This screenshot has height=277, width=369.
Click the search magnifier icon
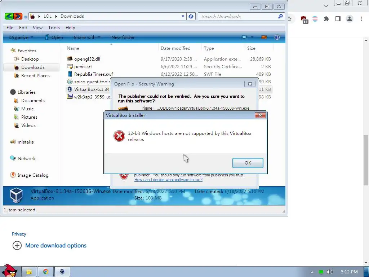pyautogui.click(x=280, y=16)
